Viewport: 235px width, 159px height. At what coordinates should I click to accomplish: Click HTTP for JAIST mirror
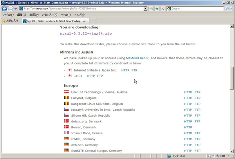click(x=91, y=76)
